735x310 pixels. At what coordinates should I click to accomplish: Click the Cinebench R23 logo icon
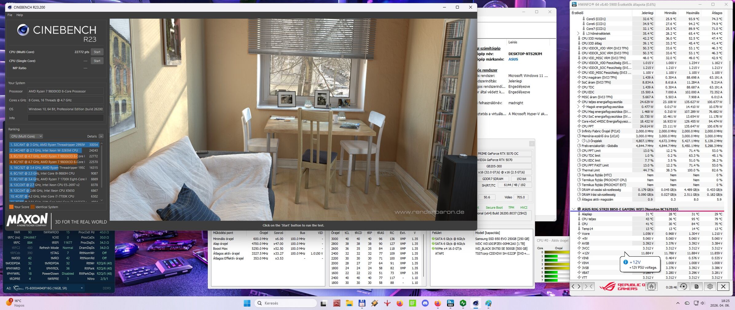click(23, 30)
